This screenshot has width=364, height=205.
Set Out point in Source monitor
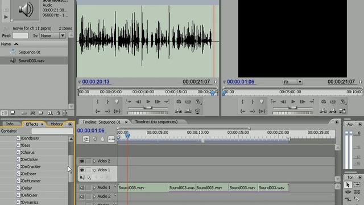107,102
